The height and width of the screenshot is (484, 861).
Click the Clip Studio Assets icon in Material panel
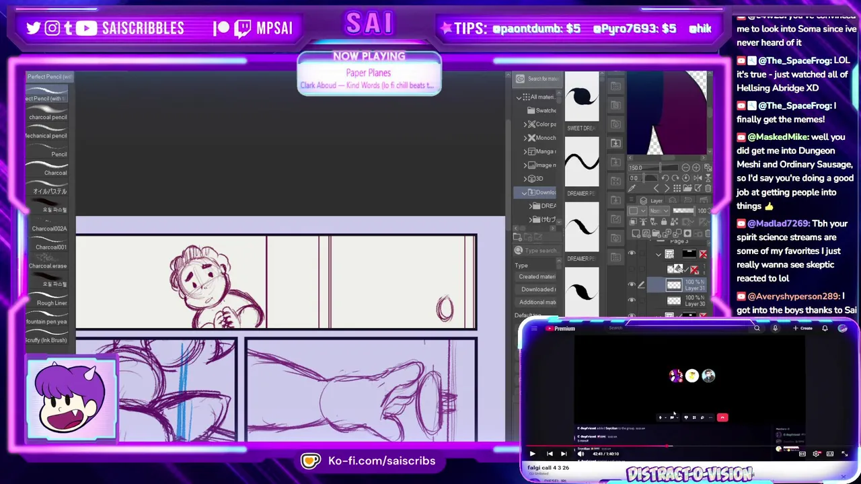click(520, 79)
